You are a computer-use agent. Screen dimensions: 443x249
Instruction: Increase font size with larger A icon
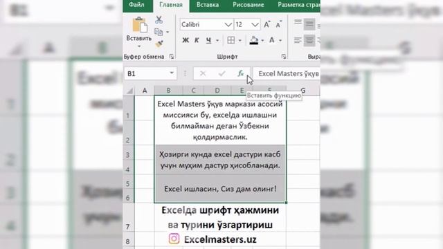[266, 25]
